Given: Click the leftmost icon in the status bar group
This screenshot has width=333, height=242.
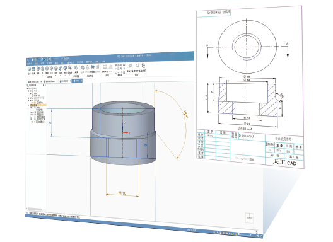Looking at the screenshot, I should click(x=214, y=233).
